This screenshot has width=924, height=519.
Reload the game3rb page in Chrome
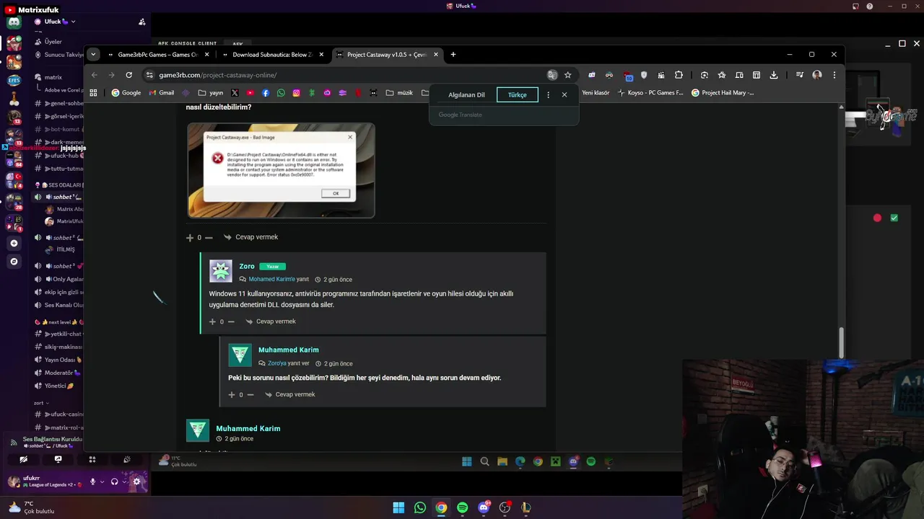coord(128,75)
